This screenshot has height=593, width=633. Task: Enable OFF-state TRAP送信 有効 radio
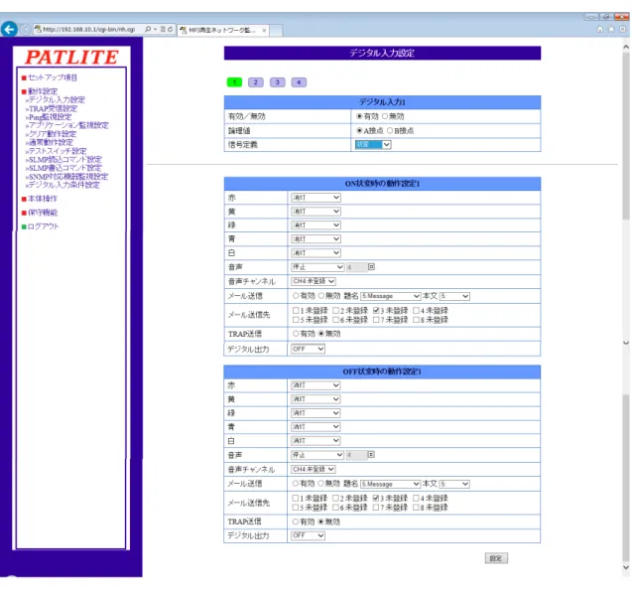coord(296,521)
